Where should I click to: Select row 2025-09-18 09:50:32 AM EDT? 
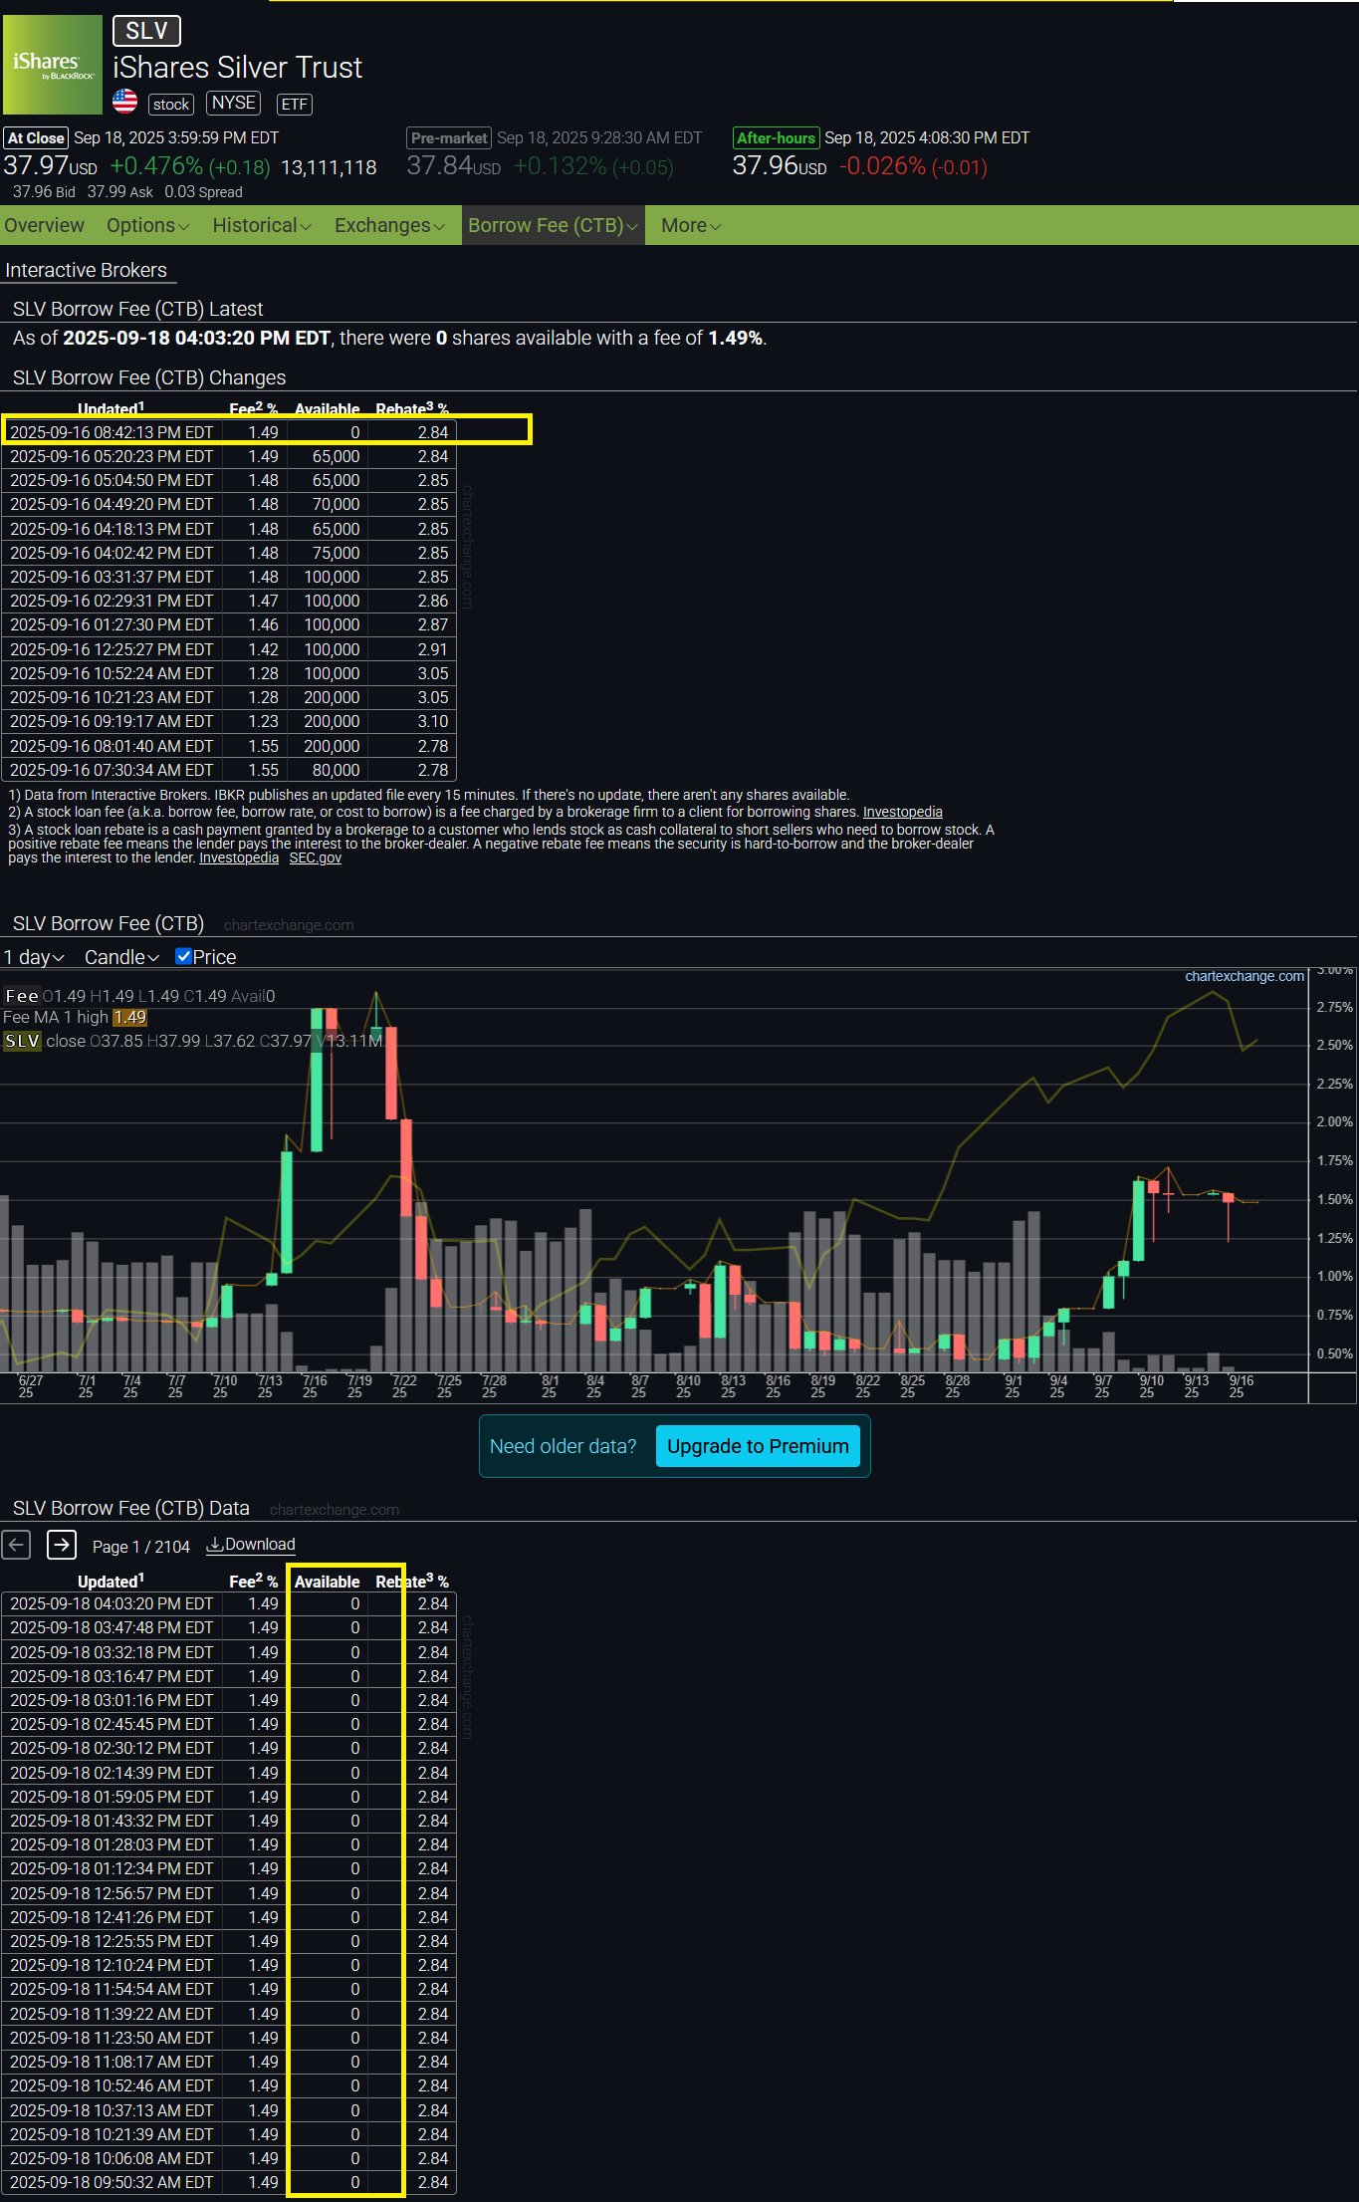coord(229,2182)
